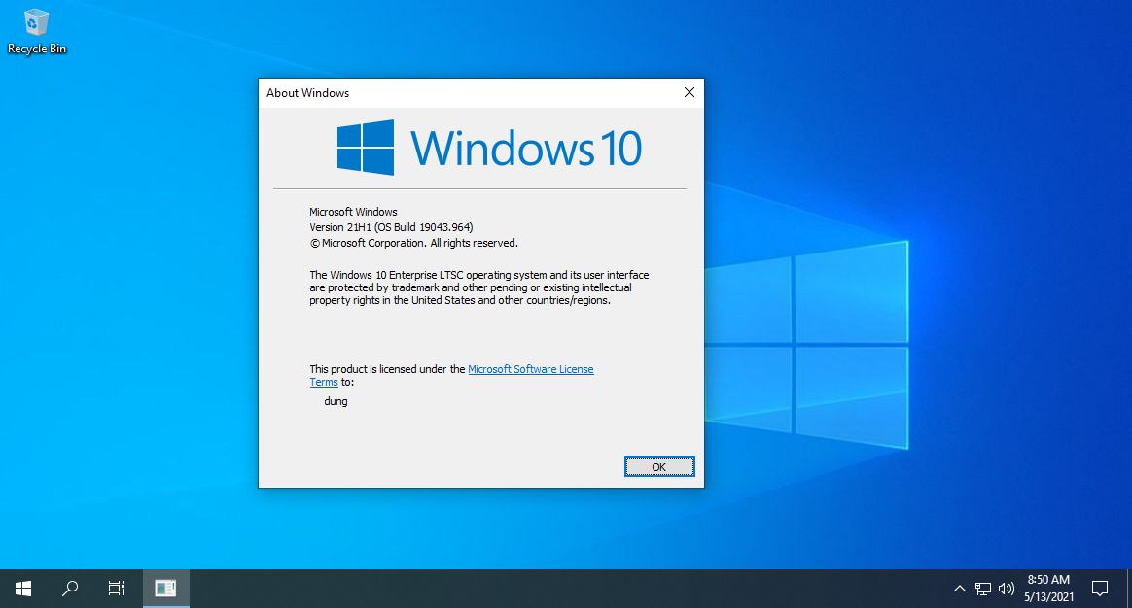Click the Enterprise LTSC description paragraph
This screenshot has height=608, width=1132.
click(479, 287)
